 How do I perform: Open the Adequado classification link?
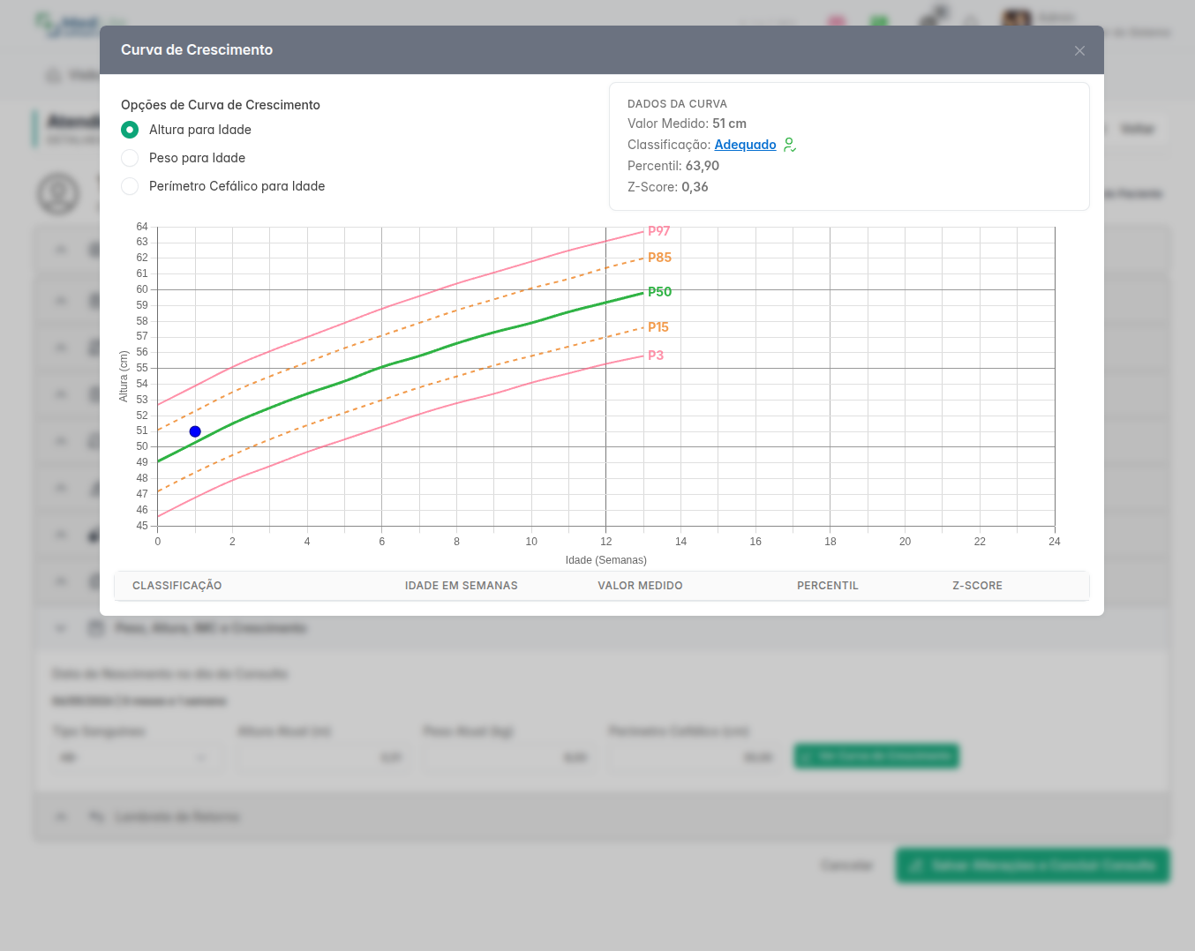pos(745,145)
